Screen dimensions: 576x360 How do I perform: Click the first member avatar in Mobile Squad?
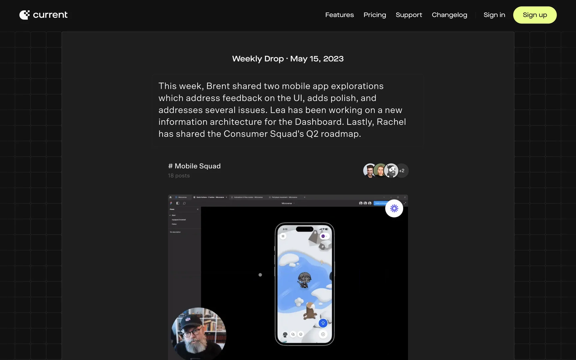point(370,171)
